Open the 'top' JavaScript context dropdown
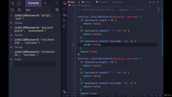The image size is (172, 97). (x=28, y=10)
